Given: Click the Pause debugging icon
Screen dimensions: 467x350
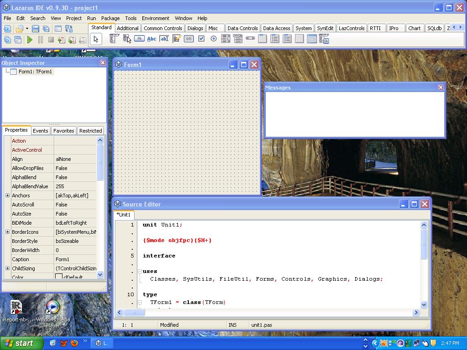Looking at the screenshot, I should pos(41,39).
